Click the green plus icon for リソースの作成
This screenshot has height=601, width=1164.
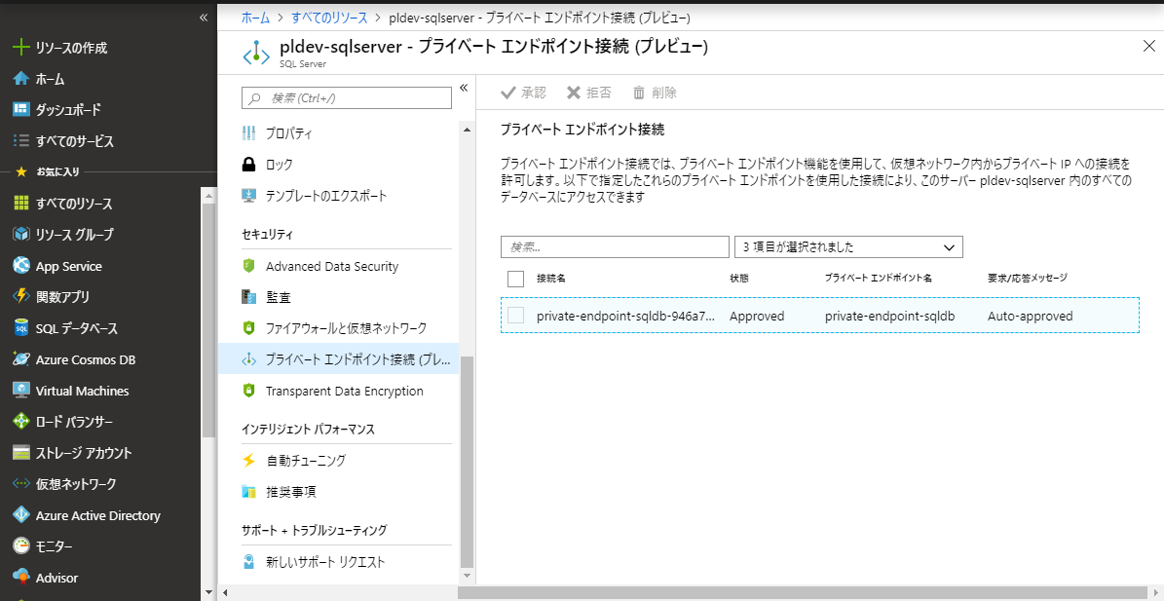coord(20,48)
